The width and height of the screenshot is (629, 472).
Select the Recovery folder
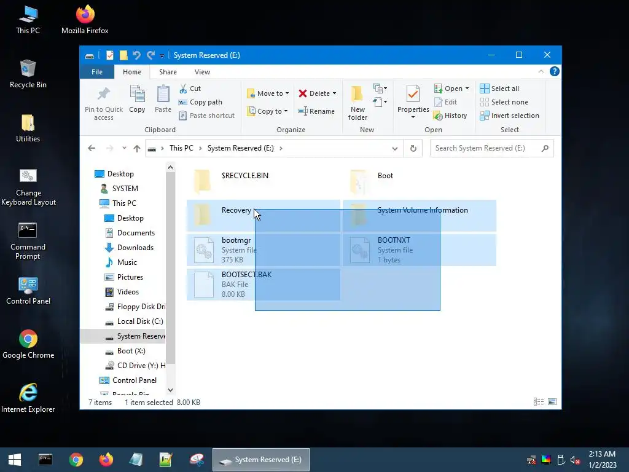[x=263, y=216]
